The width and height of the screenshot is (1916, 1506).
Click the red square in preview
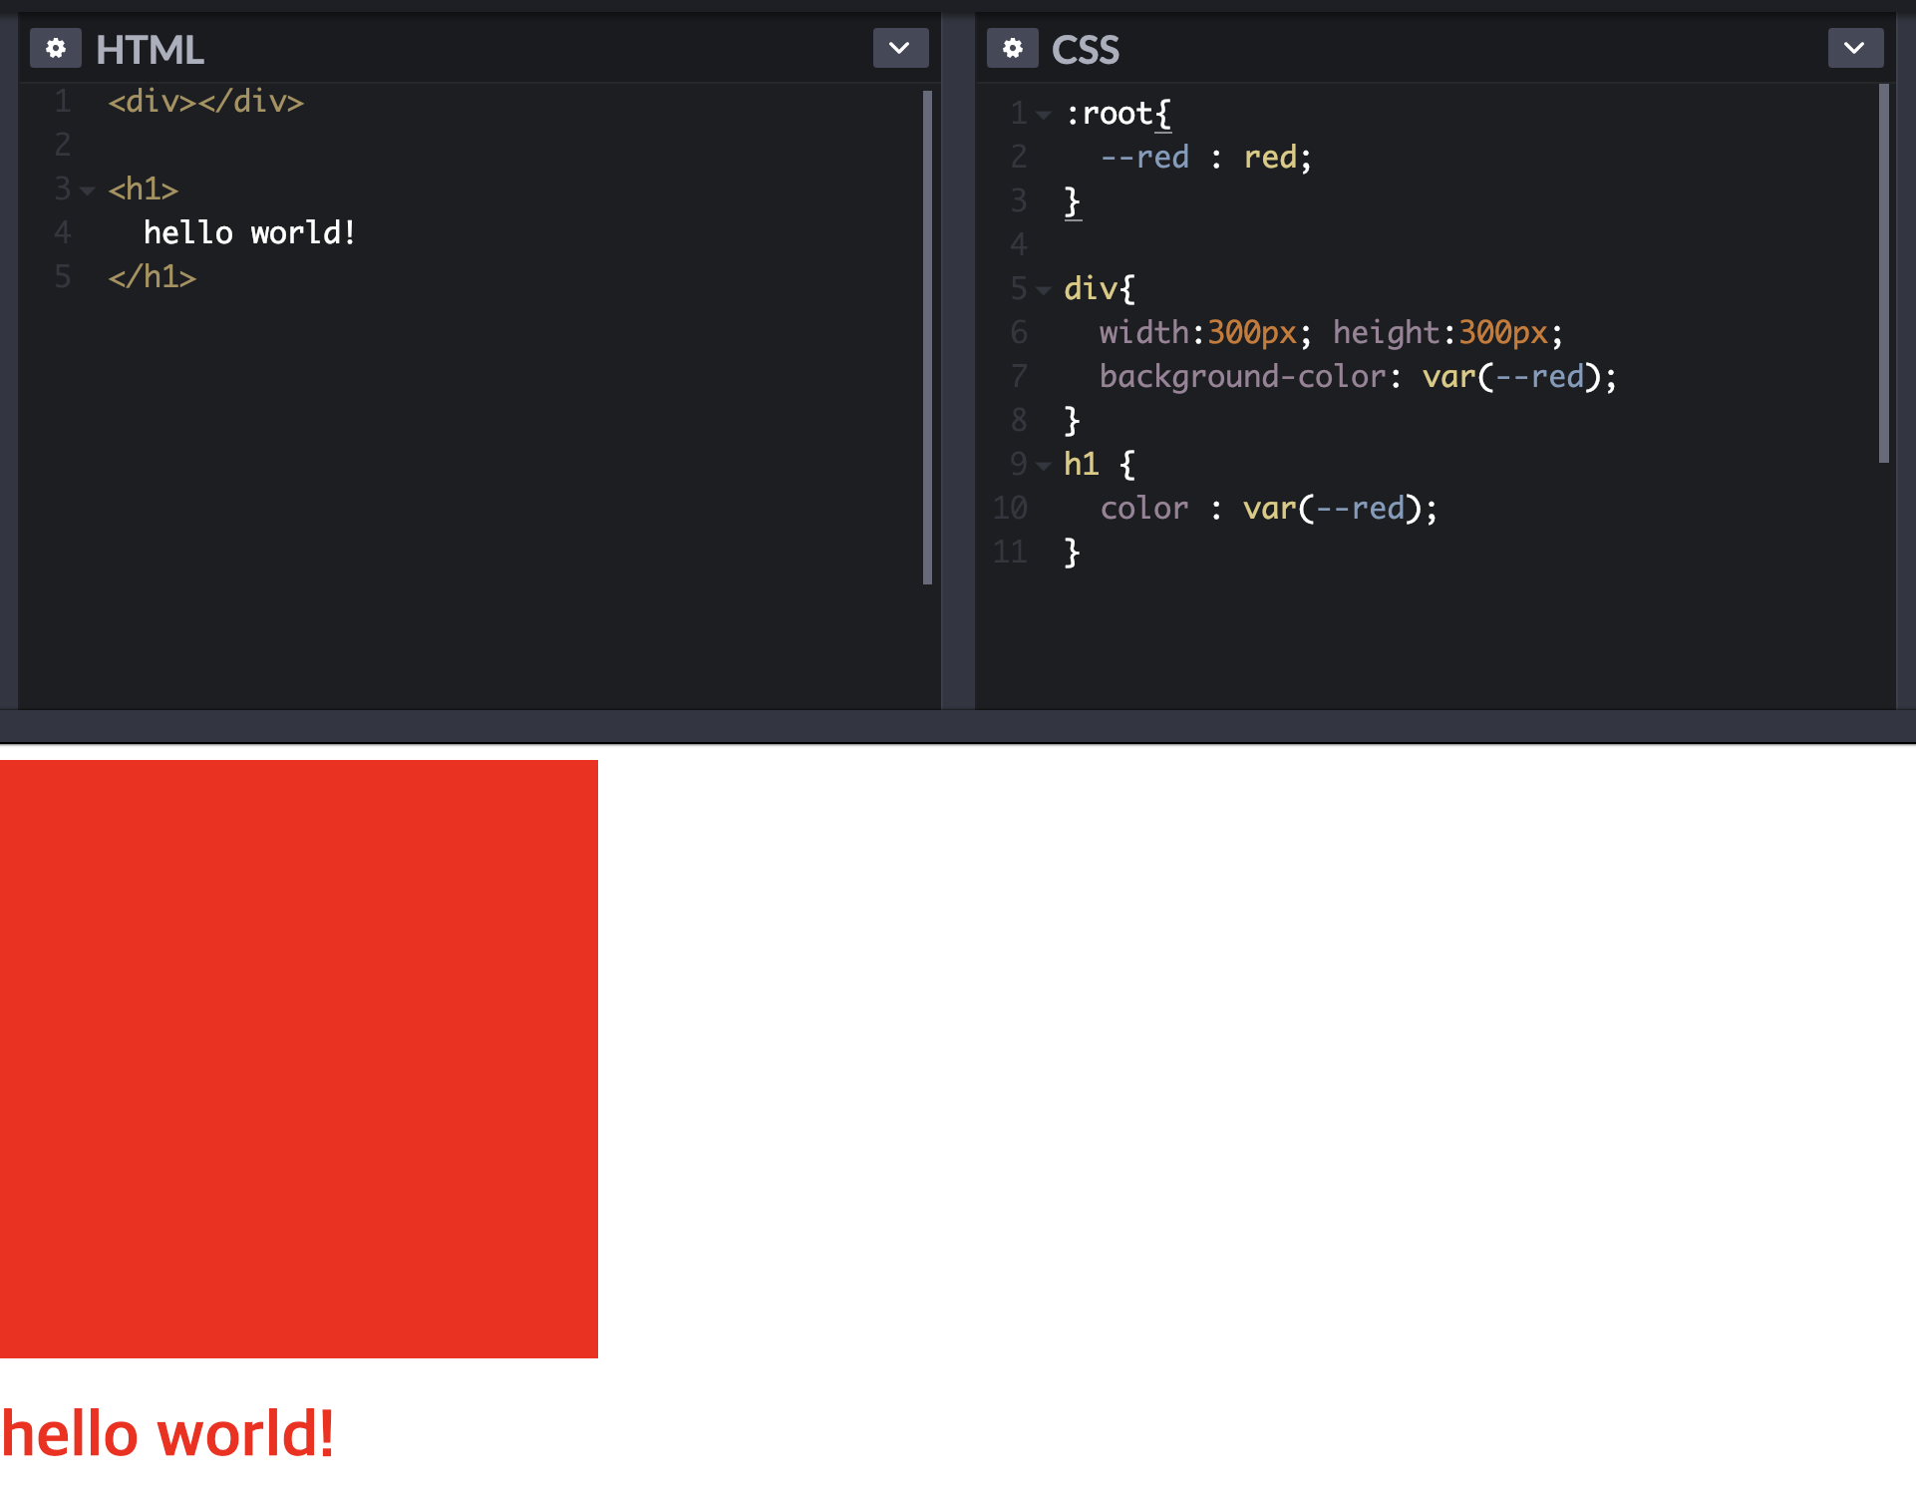[x=299, y=1058]
